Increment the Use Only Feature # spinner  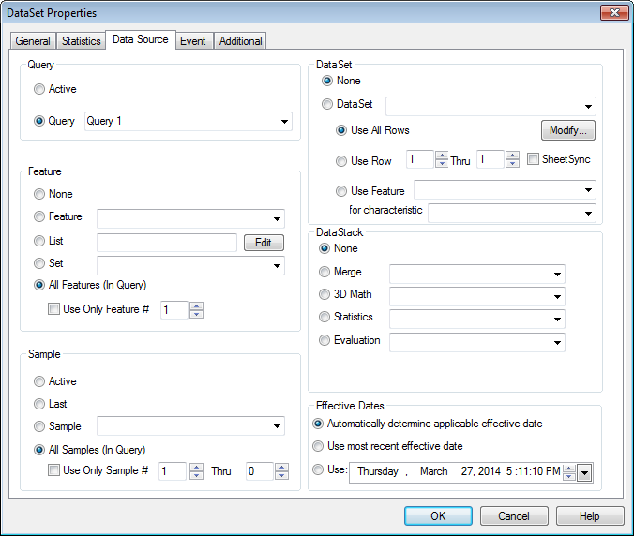[x=195, y=305]
